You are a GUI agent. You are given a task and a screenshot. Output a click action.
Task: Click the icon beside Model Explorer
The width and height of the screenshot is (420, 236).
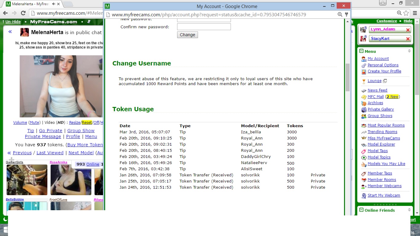pos(364,145)
